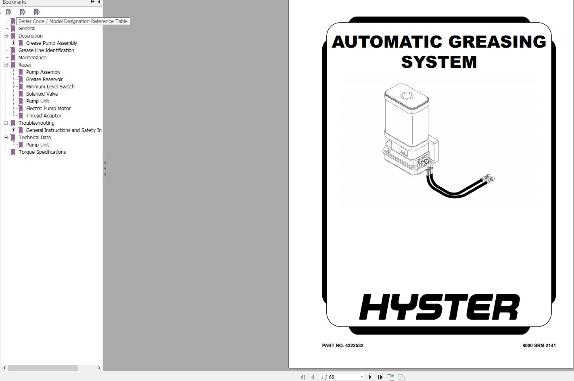Collapse the Bookmarks panel with left arrow
574x381 pixels.
coord(99,2)
